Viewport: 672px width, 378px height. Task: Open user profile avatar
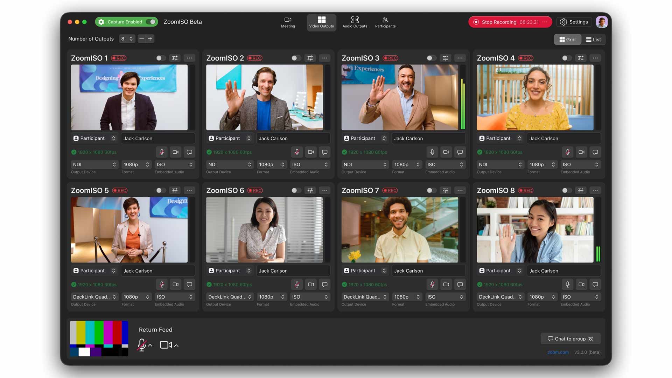pyautogui.click(x=602, y=22)
